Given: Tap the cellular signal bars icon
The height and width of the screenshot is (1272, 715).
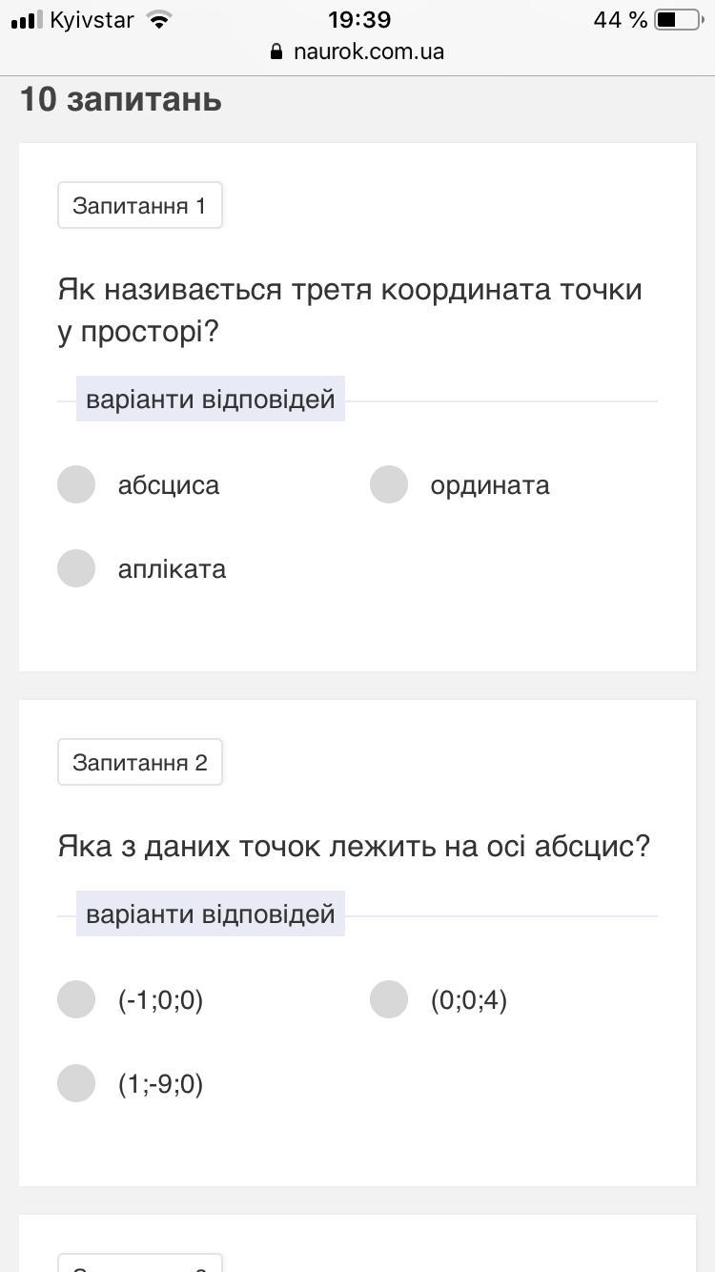Looking at the screenshot, I should click(26, 20).
